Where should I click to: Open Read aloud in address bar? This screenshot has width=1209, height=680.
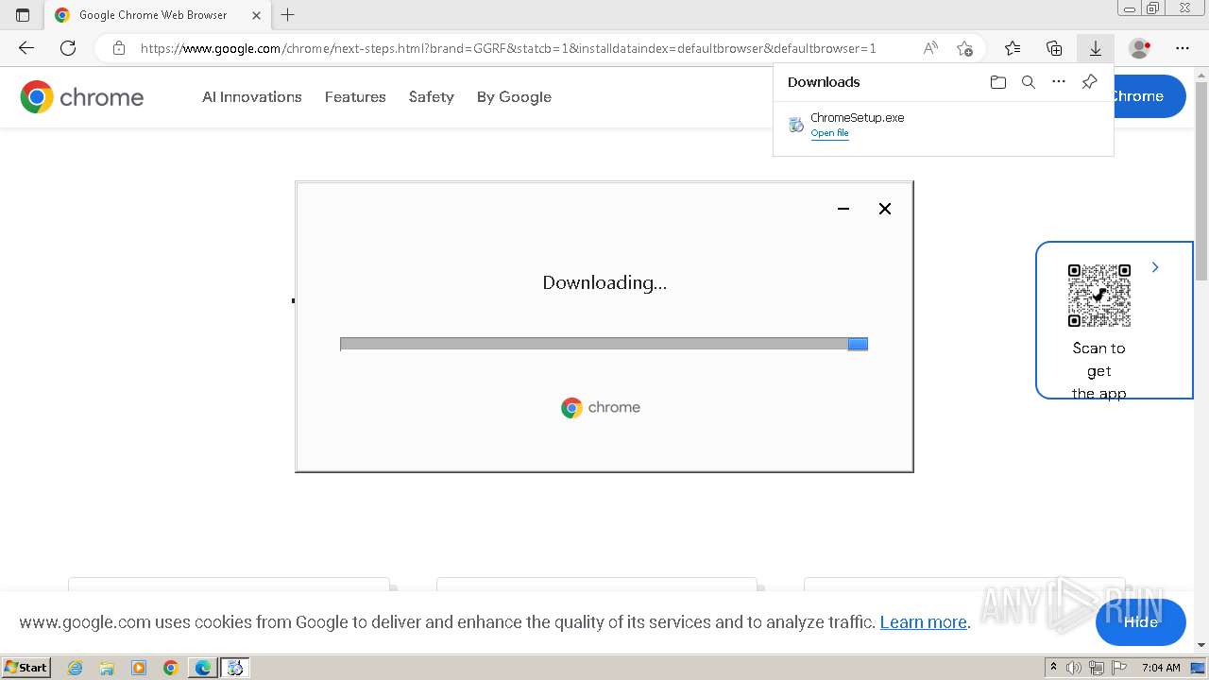[930, 48]
